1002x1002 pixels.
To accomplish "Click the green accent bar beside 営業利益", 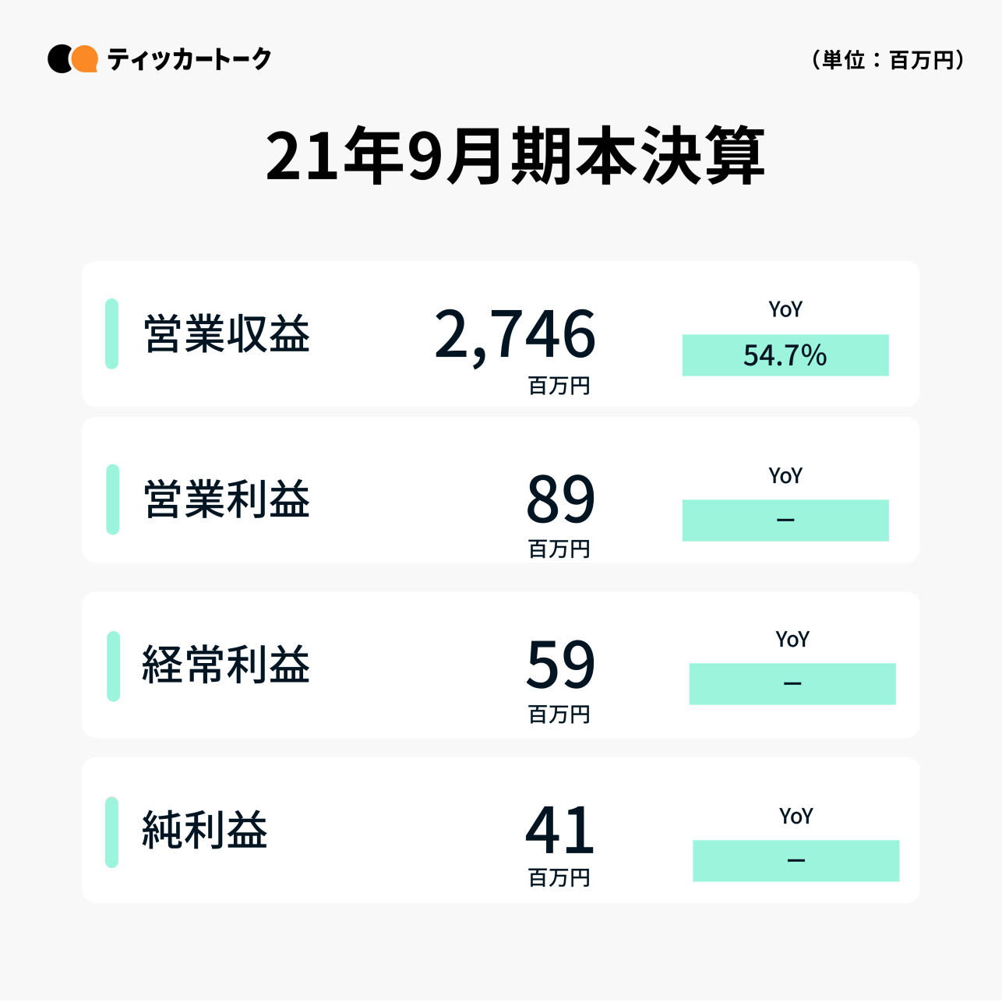I will [x=113, y=499].
